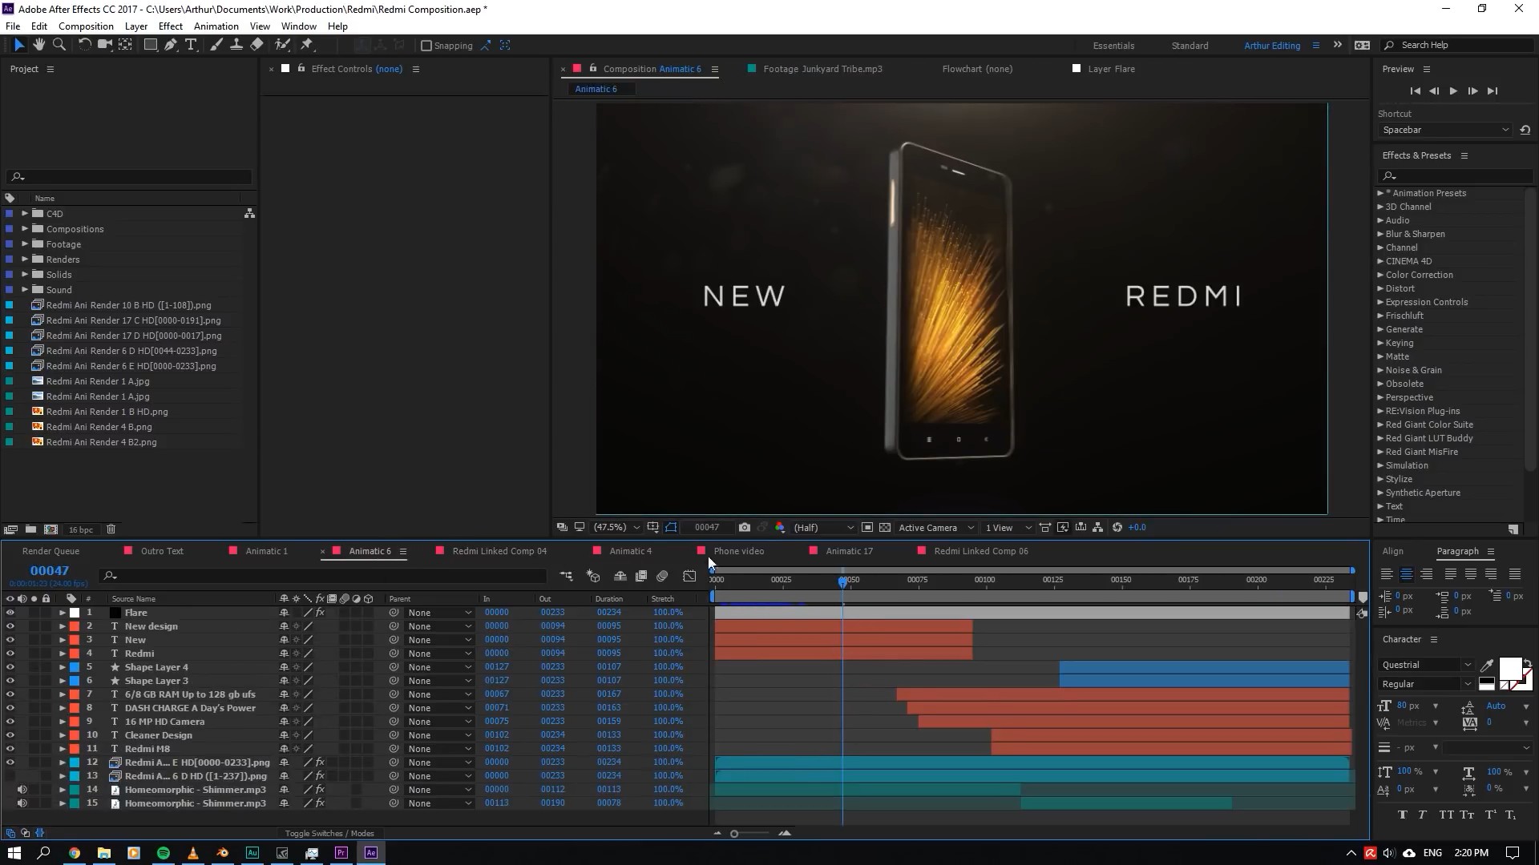The height and width of the screenshot is (865, 1539).
Task: Click Play button in Preview panel
Action: 1453,91
